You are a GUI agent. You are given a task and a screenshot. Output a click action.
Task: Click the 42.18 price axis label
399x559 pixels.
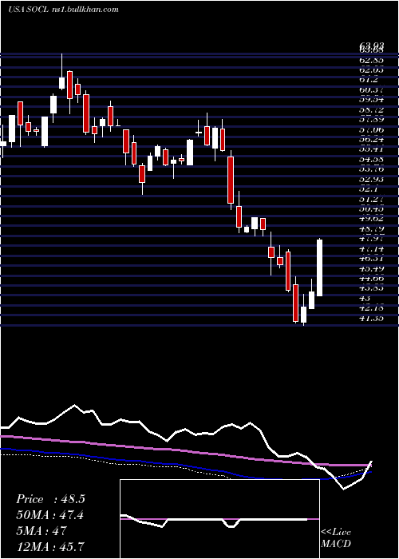[372, 307]
